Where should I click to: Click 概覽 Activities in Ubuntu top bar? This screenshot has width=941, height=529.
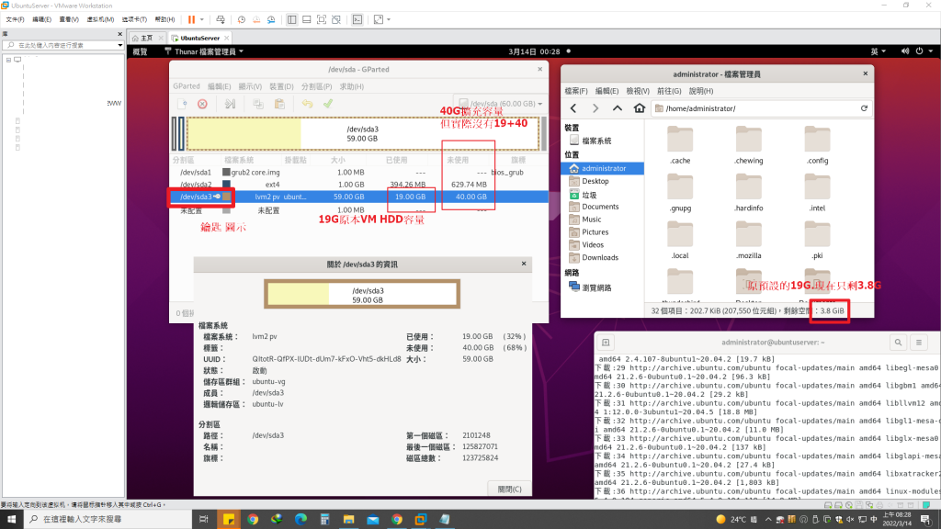coord(140,51)
